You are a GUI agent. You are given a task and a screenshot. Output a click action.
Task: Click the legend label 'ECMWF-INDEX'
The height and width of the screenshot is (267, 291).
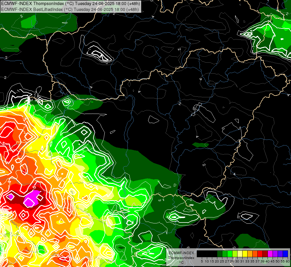tap(181, 253)
